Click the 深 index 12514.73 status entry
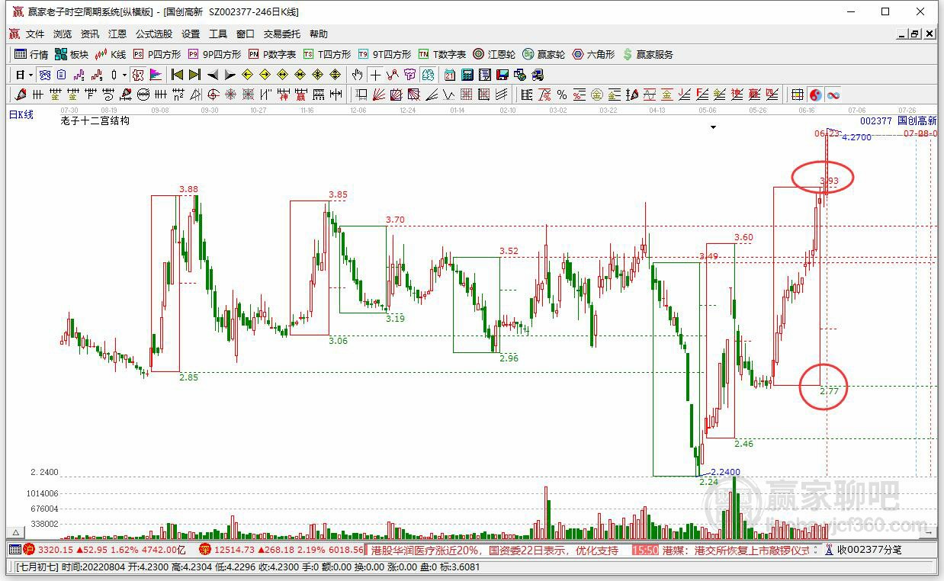This screenshot has height=581, width=944. click(281, 549)
